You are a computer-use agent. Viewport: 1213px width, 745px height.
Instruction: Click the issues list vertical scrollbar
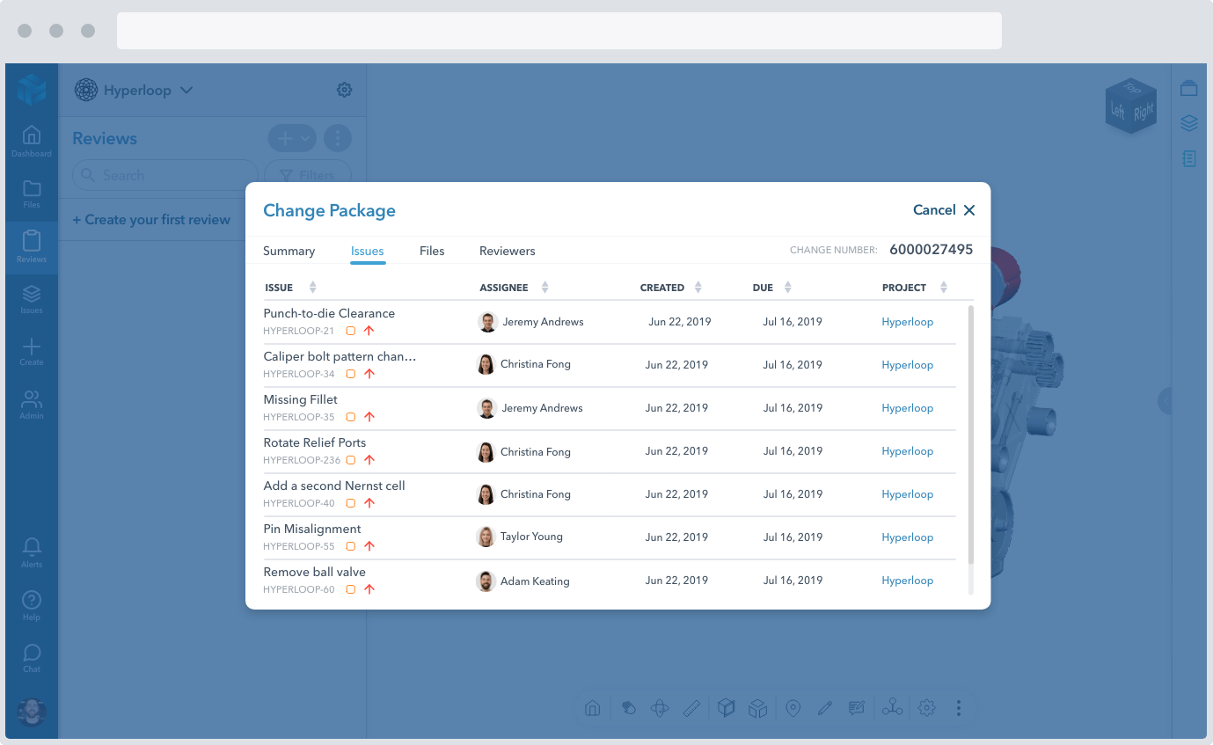pos(971,435)
